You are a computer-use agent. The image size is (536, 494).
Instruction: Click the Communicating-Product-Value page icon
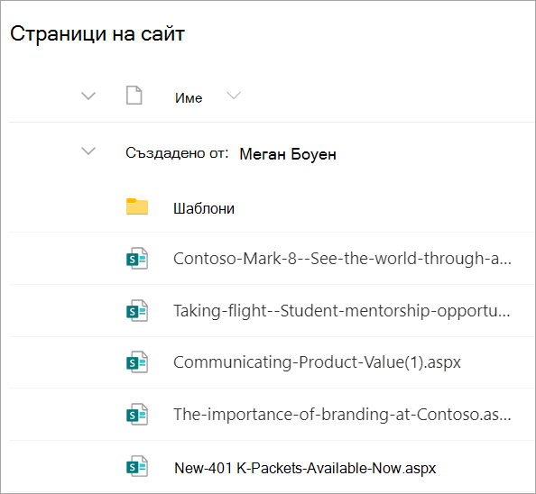(x=137, y=361)
